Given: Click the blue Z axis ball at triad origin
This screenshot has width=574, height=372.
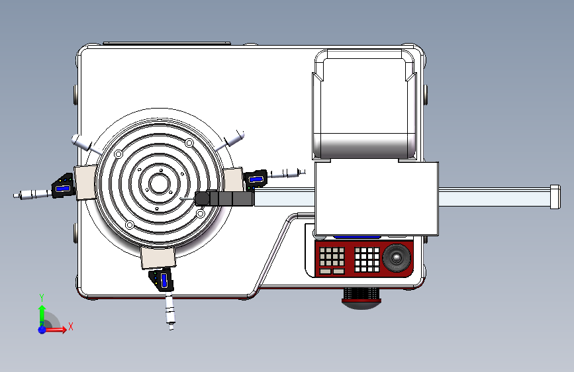Looking at the screenshot, I should [42, 330].
